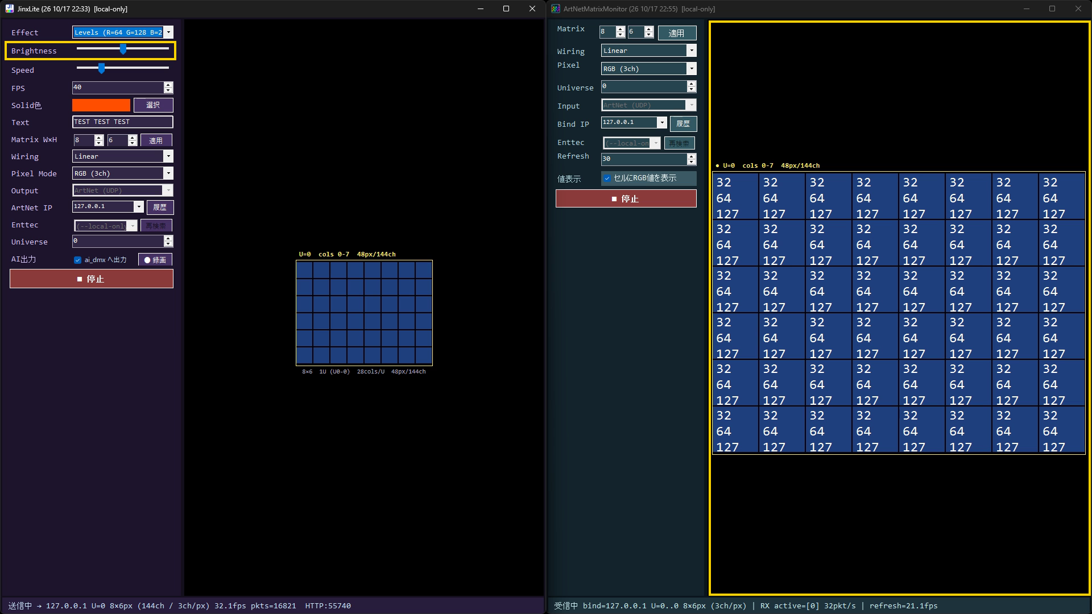
Task: Click the red 停止 button in JinxLite
Action: pyautogui.click(x=92, y=279)
